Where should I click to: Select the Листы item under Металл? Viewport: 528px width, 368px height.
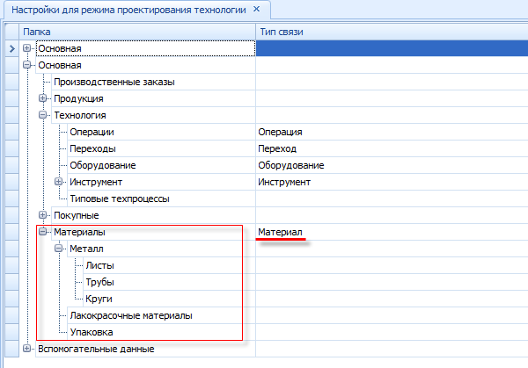tap(99, 265)
